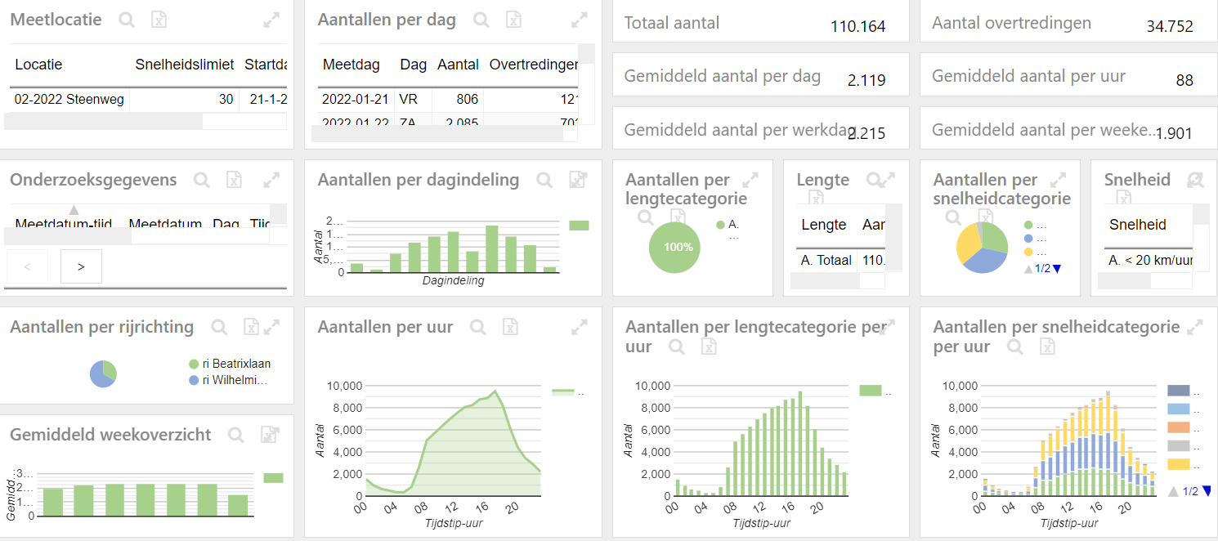This screenshot has height=541, width=1218.
Task: Maximize the Aantallen per uur chart
Action: (x=580, y=328)
